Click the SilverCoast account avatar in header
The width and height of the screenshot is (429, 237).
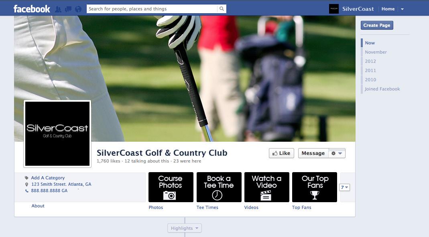[x=334, y=9]
